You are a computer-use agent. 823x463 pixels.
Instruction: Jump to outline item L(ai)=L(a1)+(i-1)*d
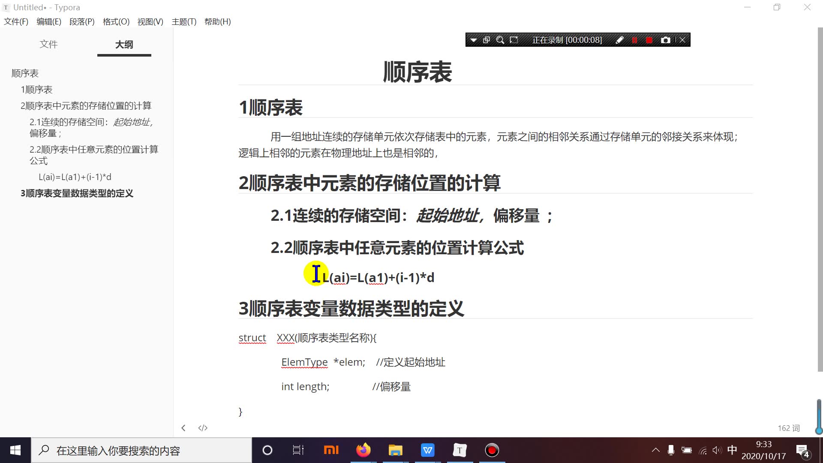(75, 177)
